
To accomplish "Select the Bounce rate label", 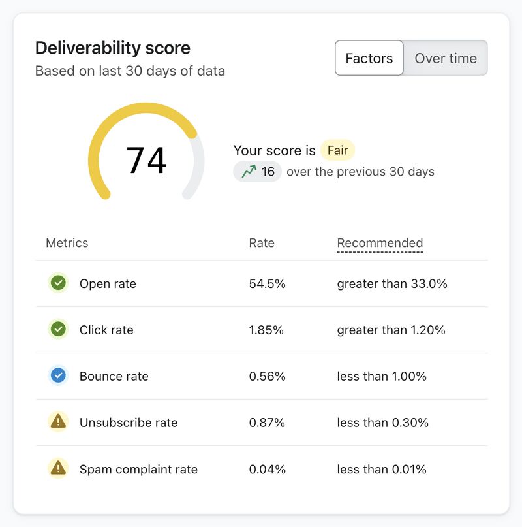I will pos(114,376).
